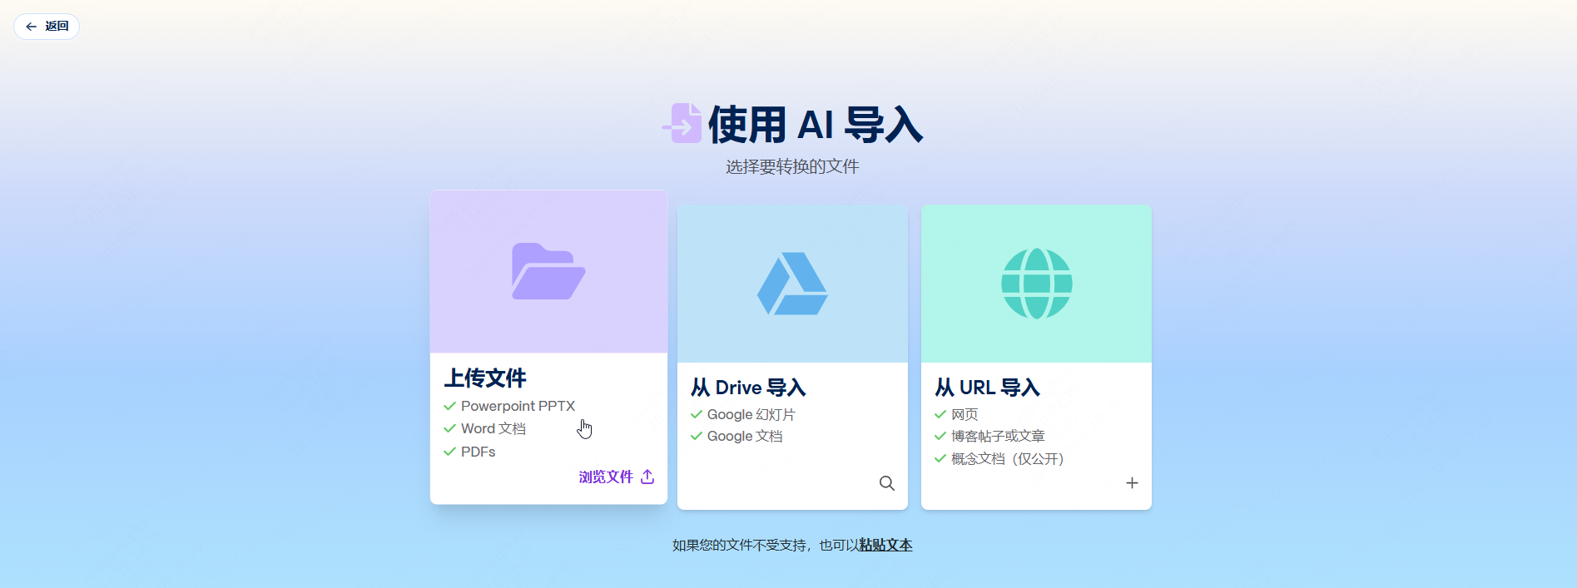
Task: Click the magnifier search icon in Drive card
Action: pos(887,483)
